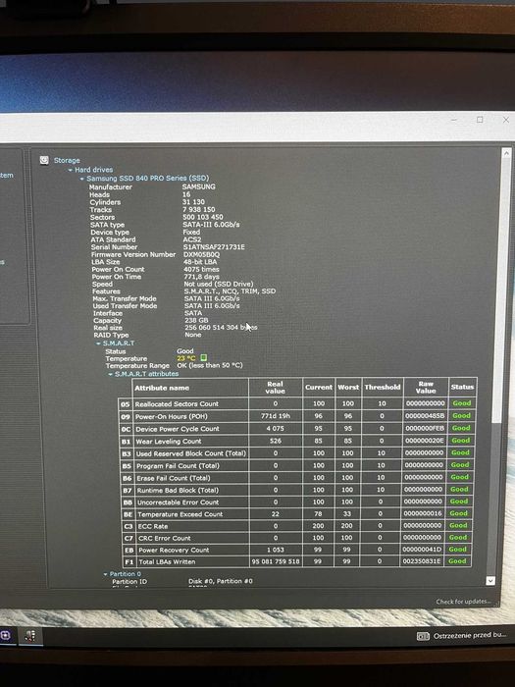515x687 pixels.
Task: Click the Threshold column header
Action: tap(383, 388)
